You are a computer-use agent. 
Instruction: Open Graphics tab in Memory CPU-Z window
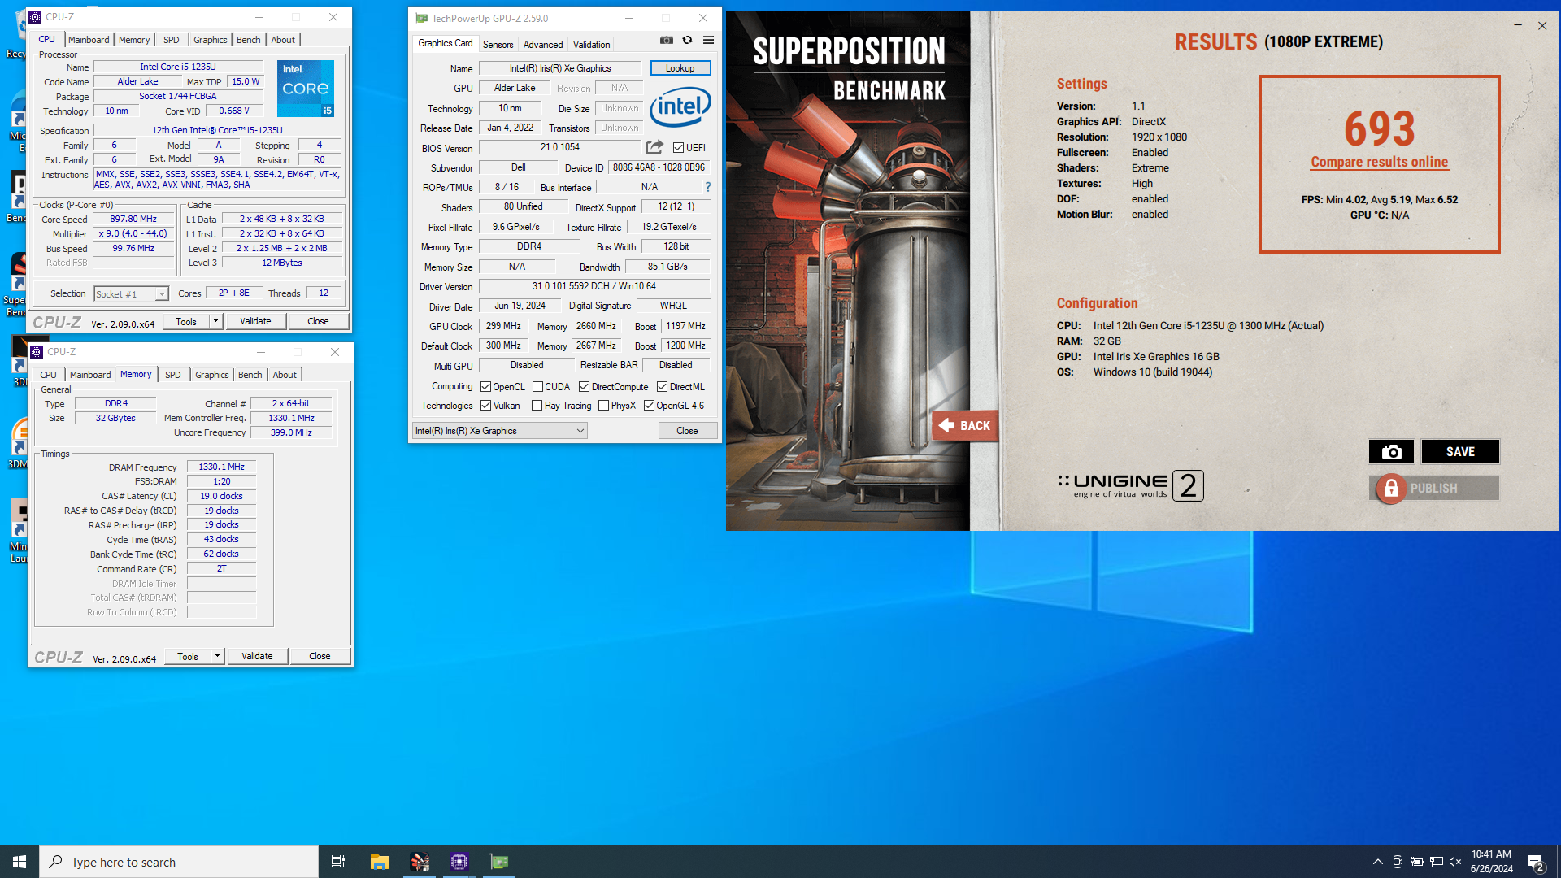click(x=212, y=375)
